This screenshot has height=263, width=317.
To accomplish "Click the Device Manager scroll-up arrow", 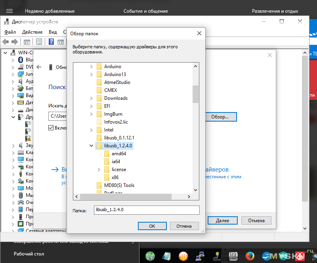I will tap(305, 53).
